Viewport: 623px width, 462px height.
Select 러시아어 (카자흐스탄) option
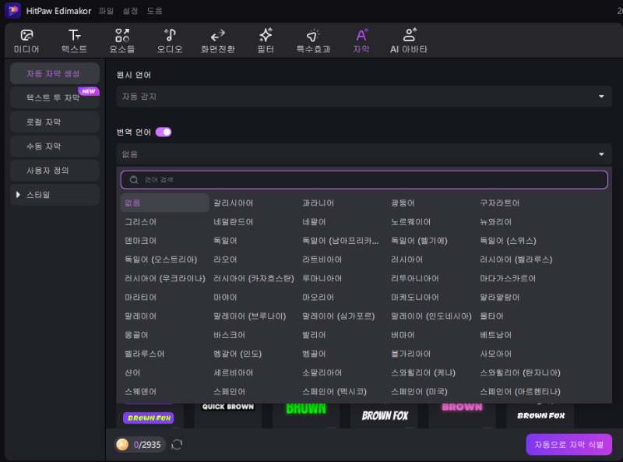pos(254,278)
